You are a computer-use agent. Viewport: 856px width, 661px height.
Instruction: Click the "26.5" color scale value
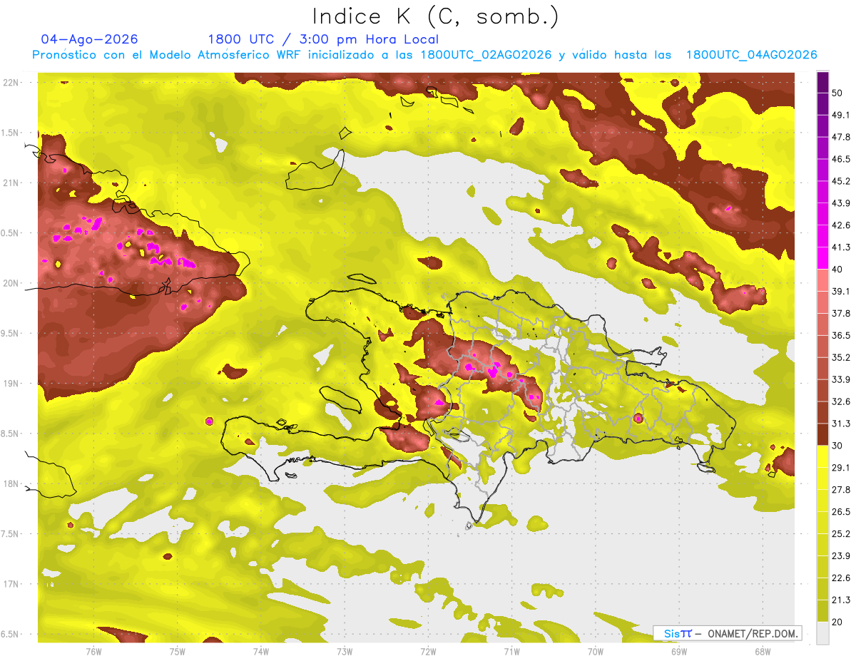tap(841, 512)
